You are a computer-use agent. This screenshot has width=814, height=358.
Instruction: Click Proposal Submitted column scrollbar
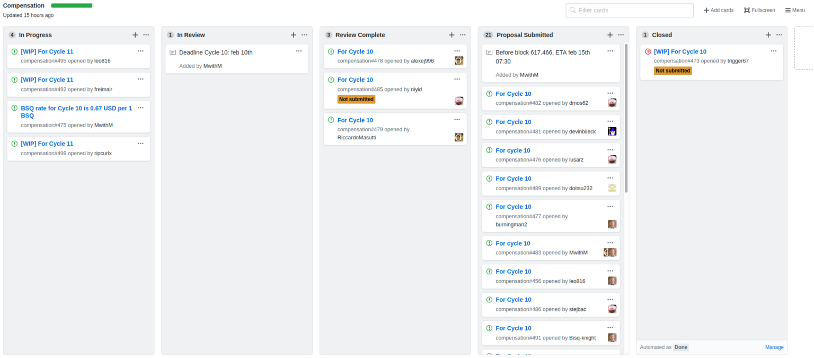coord(626,118)
